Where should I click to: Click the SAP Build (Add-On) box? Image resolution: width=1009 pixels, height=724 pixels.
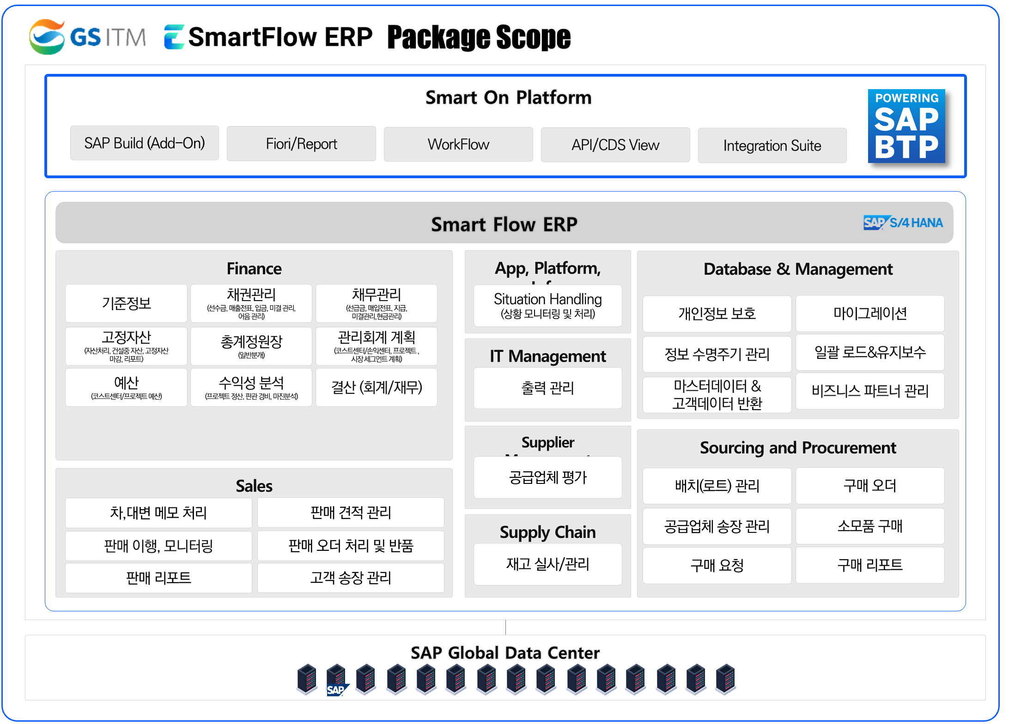(x=144, y=143)
